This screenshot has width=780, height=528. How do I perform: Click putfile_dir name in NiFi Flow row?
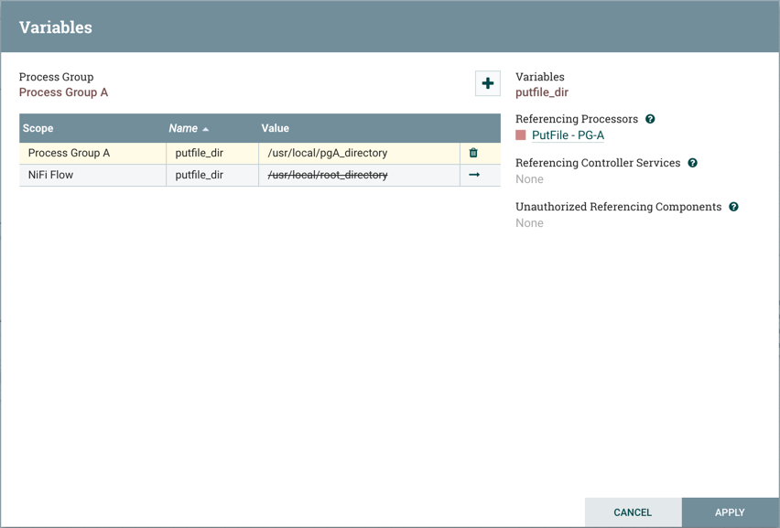point(200,175)
